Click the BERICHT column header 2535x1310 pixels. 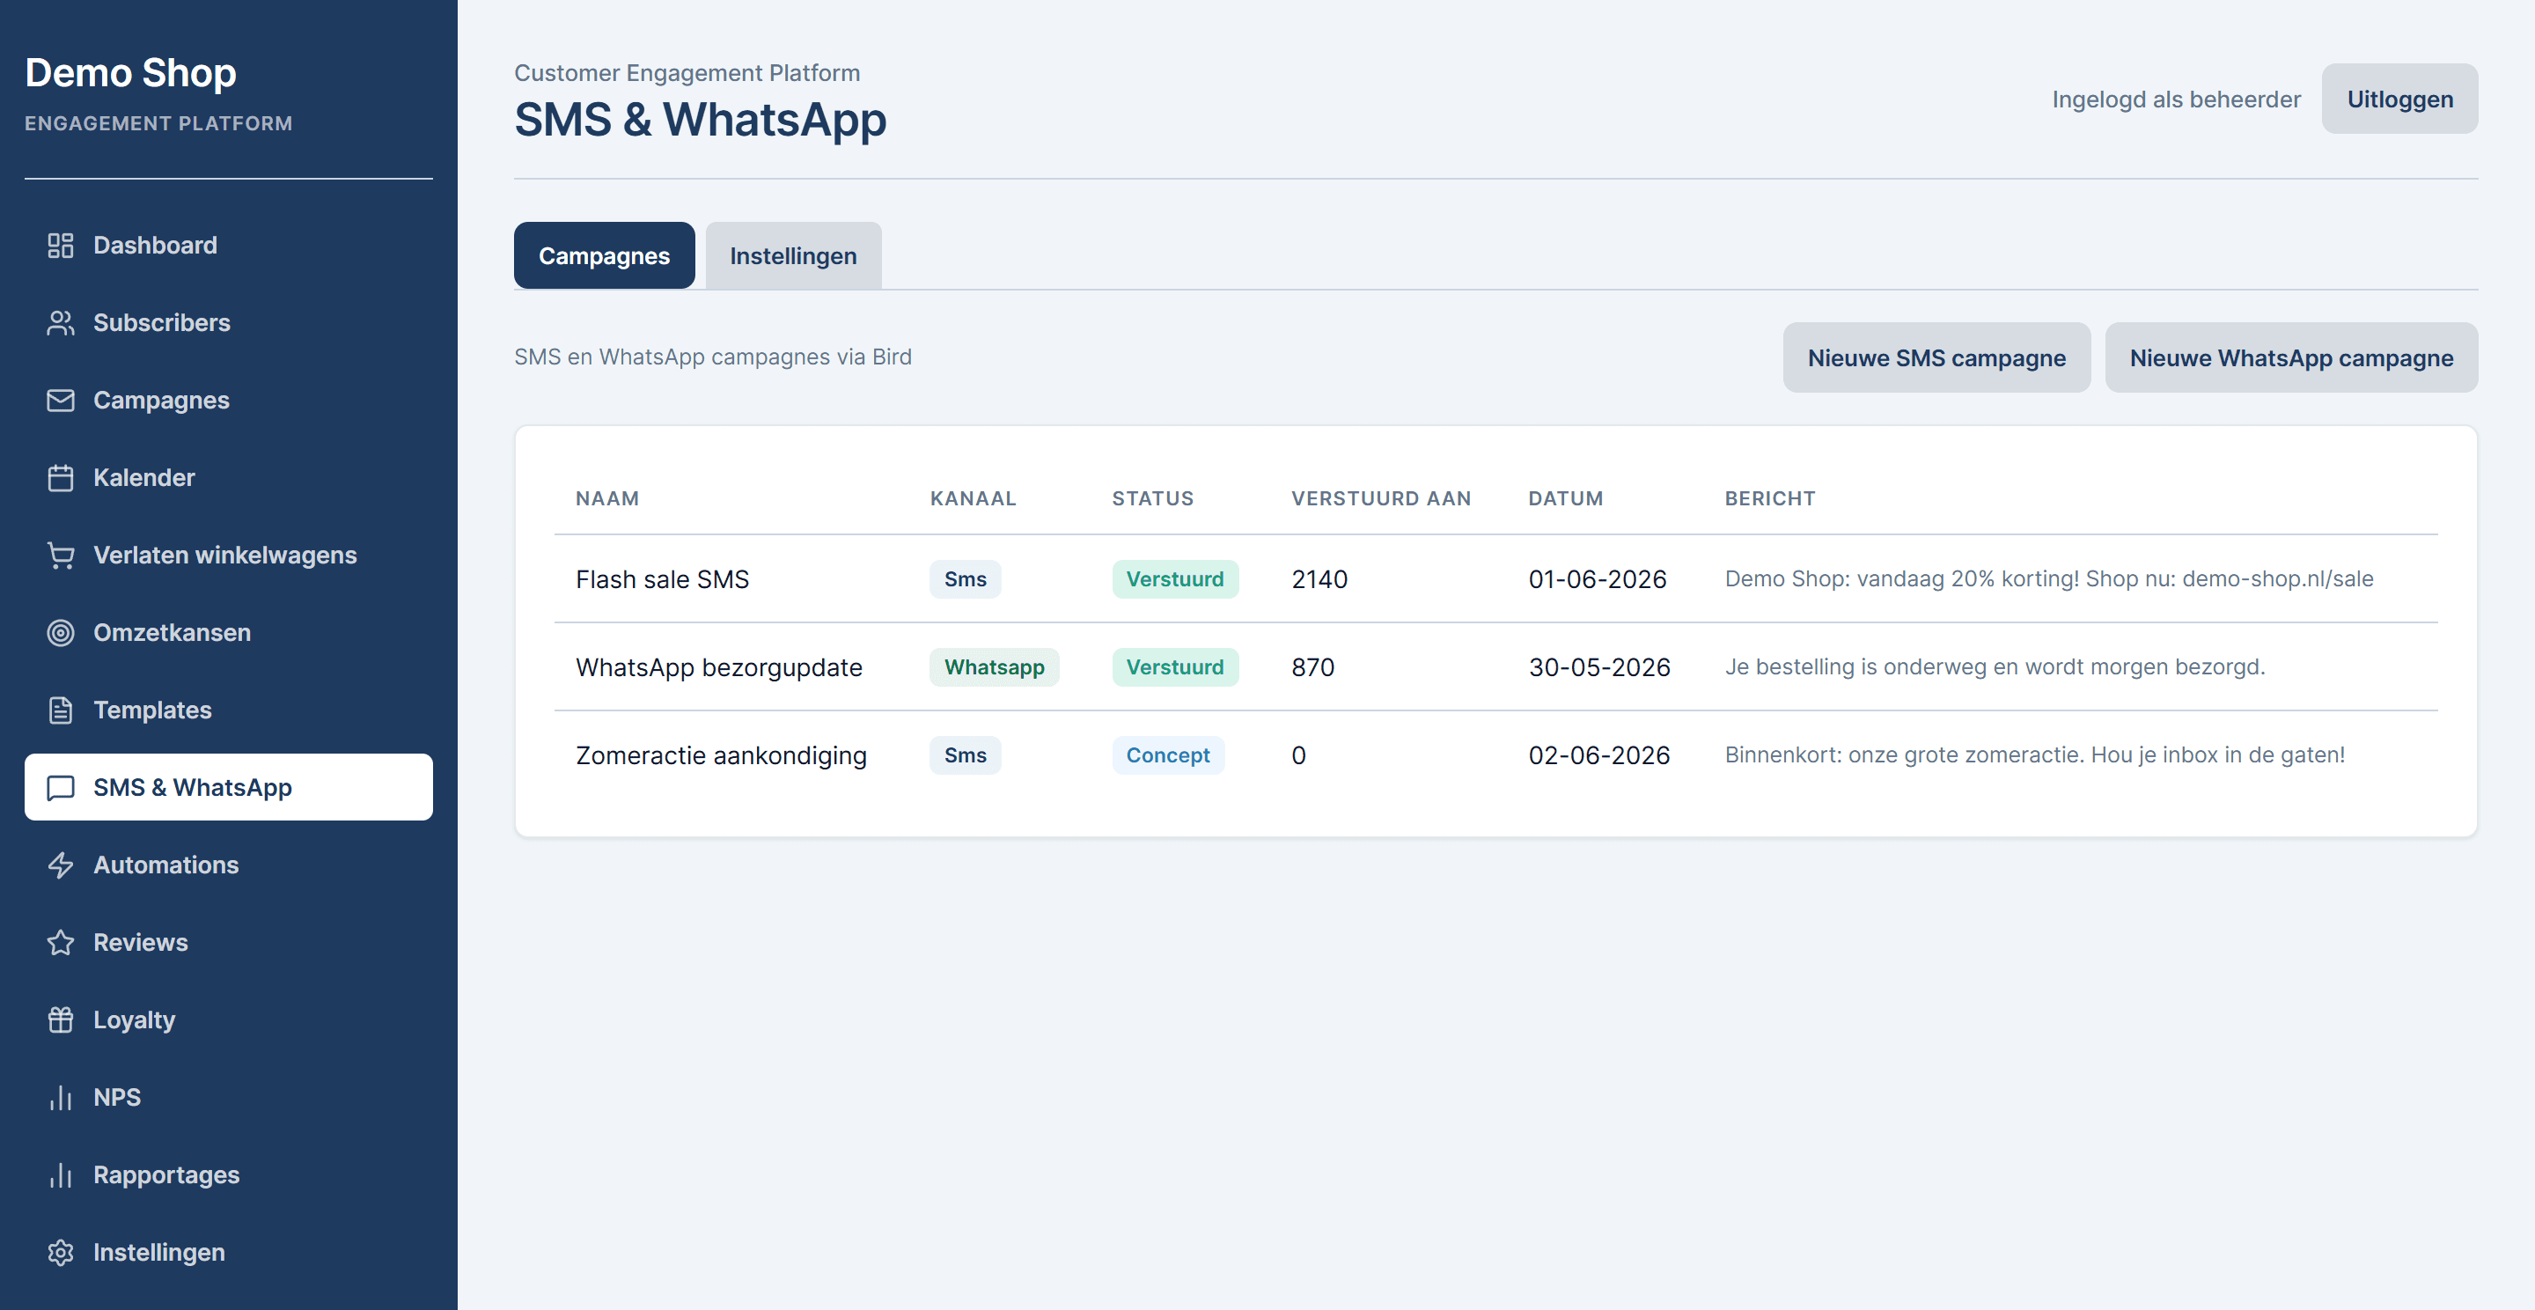click(1769, 499)
